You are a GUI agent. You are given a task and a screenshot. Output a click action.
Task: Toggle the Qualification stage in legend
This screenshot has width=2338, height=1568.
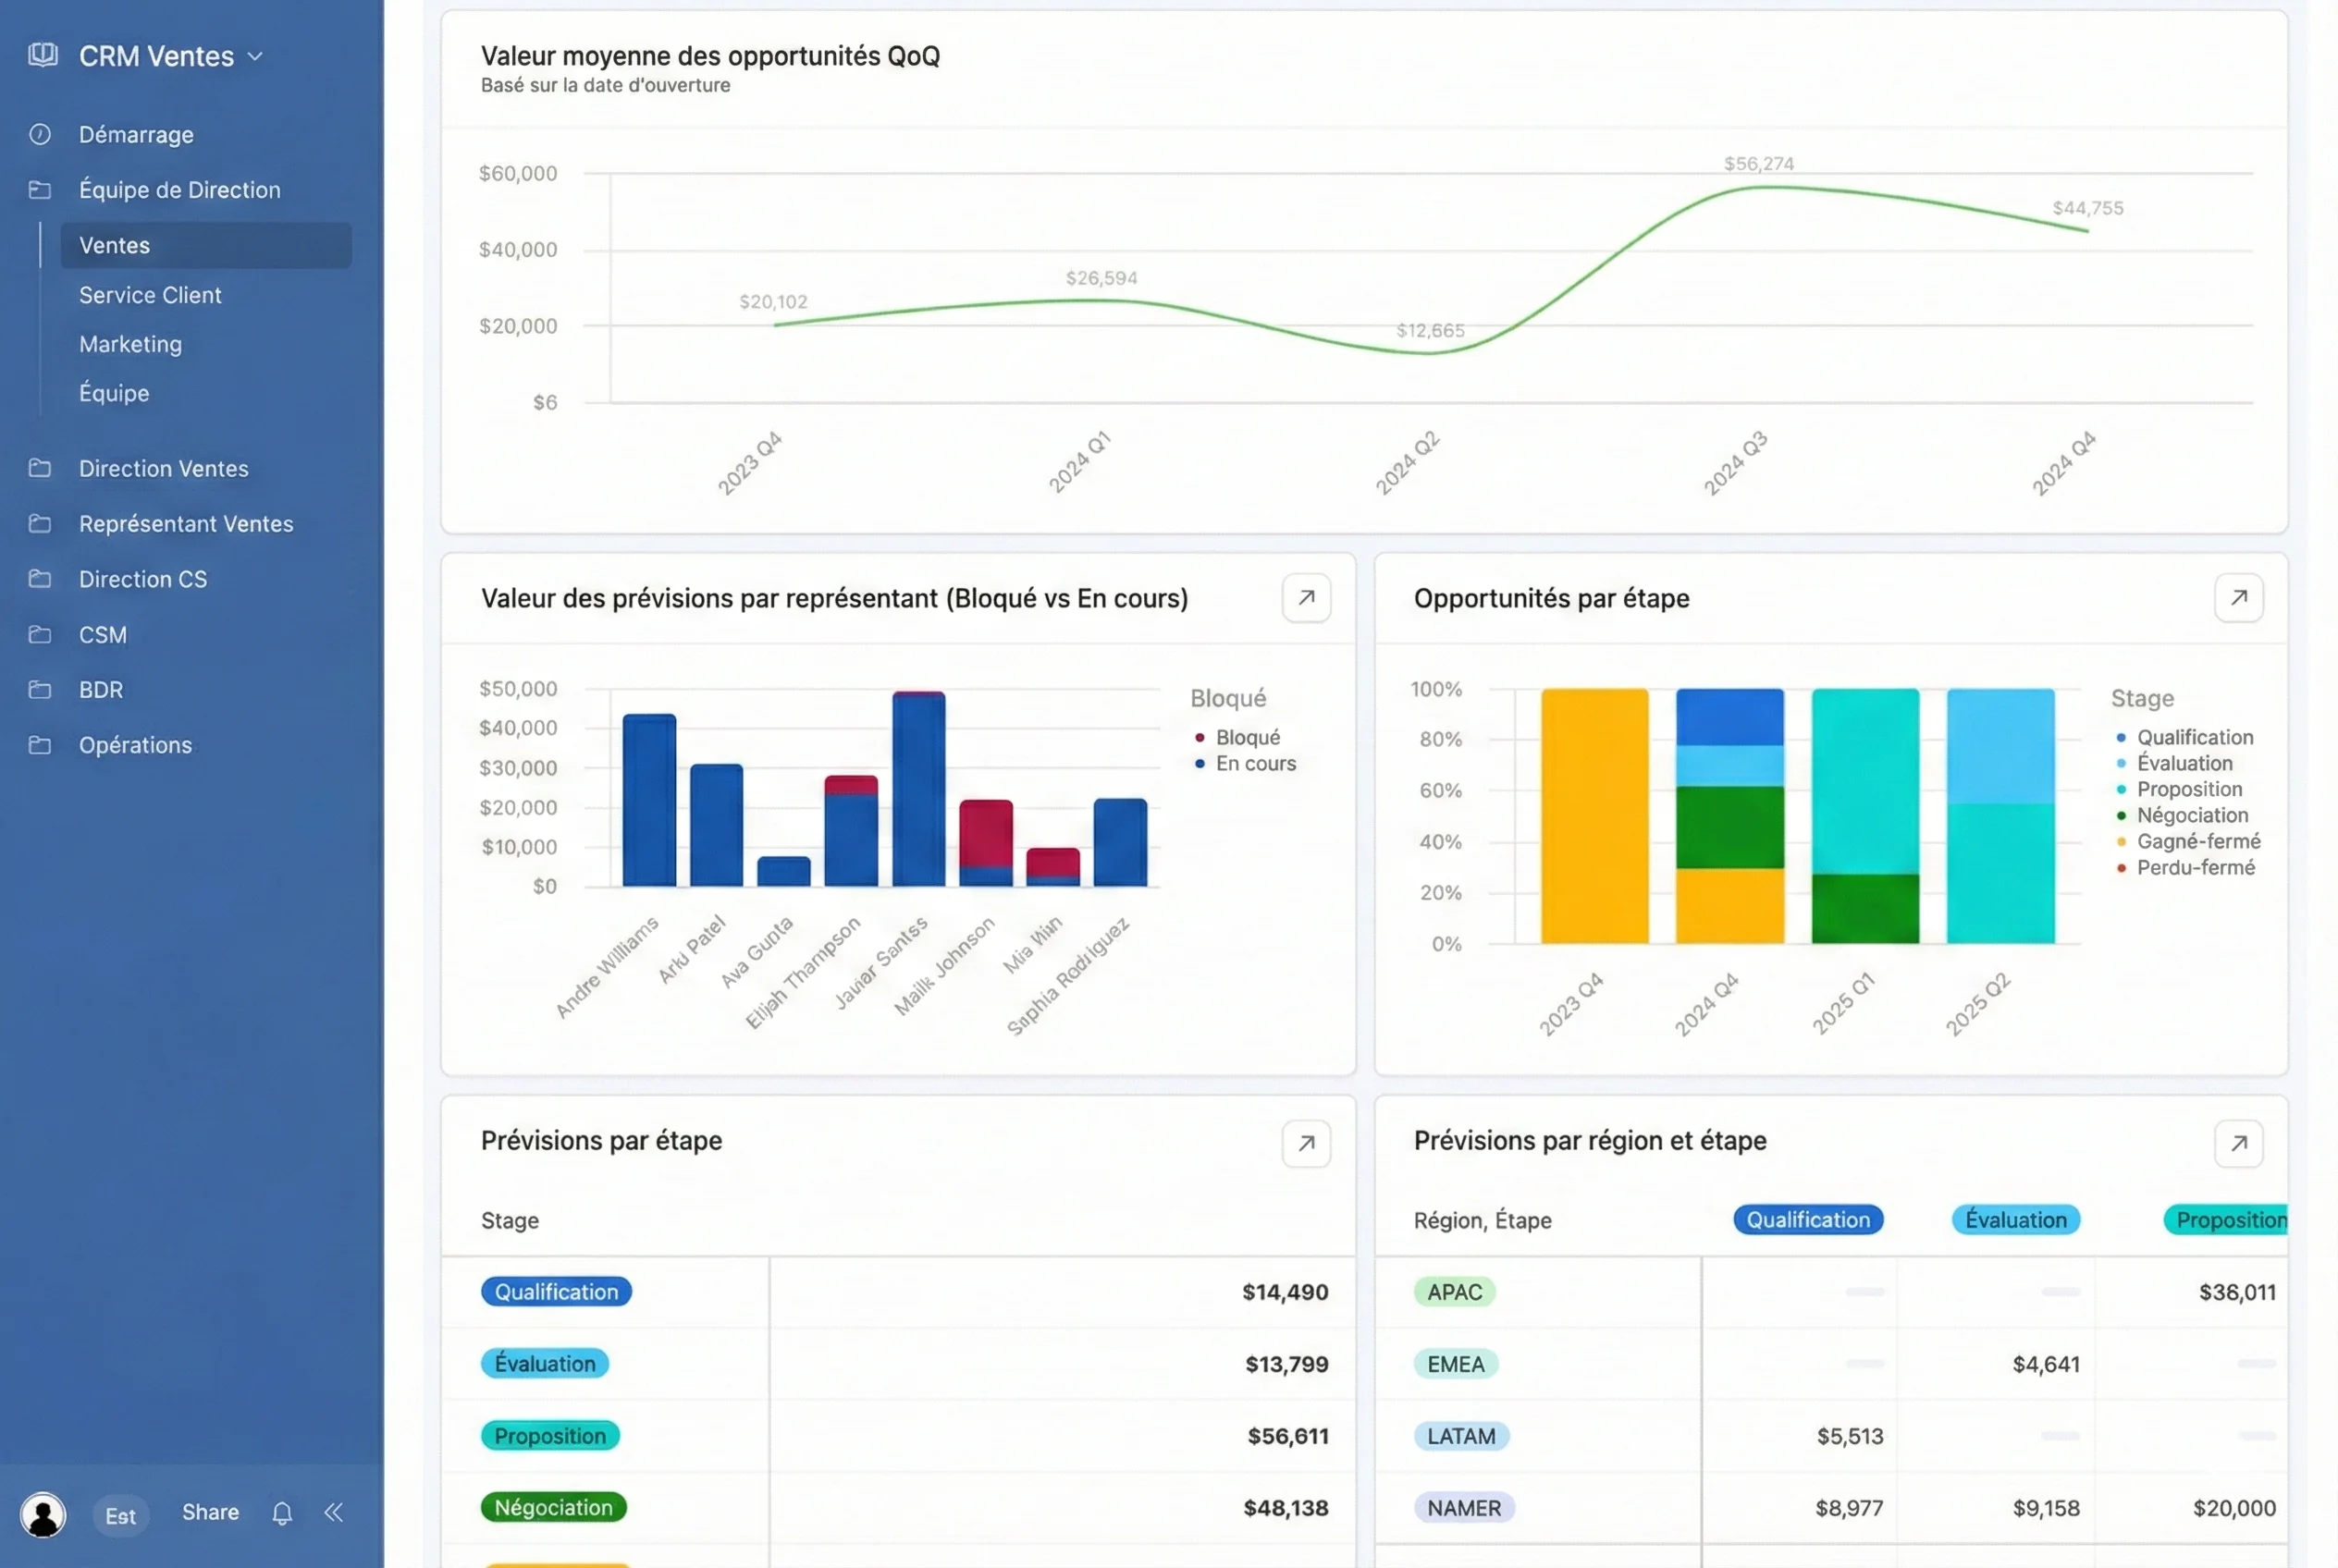tap(2195, 737)
